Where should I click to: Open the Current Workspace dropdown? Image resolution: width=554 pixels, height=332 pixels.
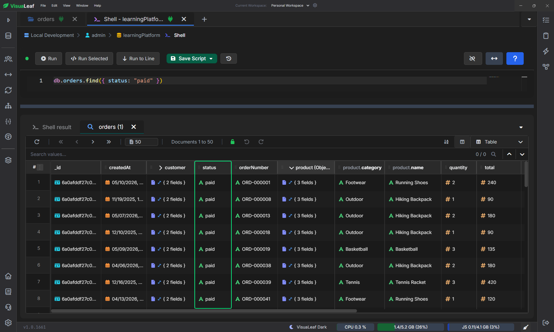pos(290,5)
